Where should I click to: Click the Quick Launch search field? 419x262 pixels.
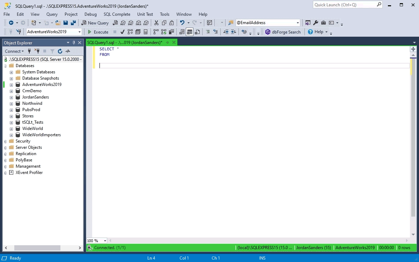[345, 5]
